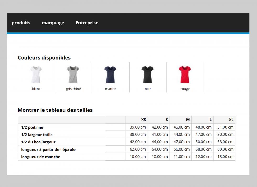This screenshot has width=257, height=187.
Task: Select the marine t-shirt thumbnail
Action: (110, 74)
